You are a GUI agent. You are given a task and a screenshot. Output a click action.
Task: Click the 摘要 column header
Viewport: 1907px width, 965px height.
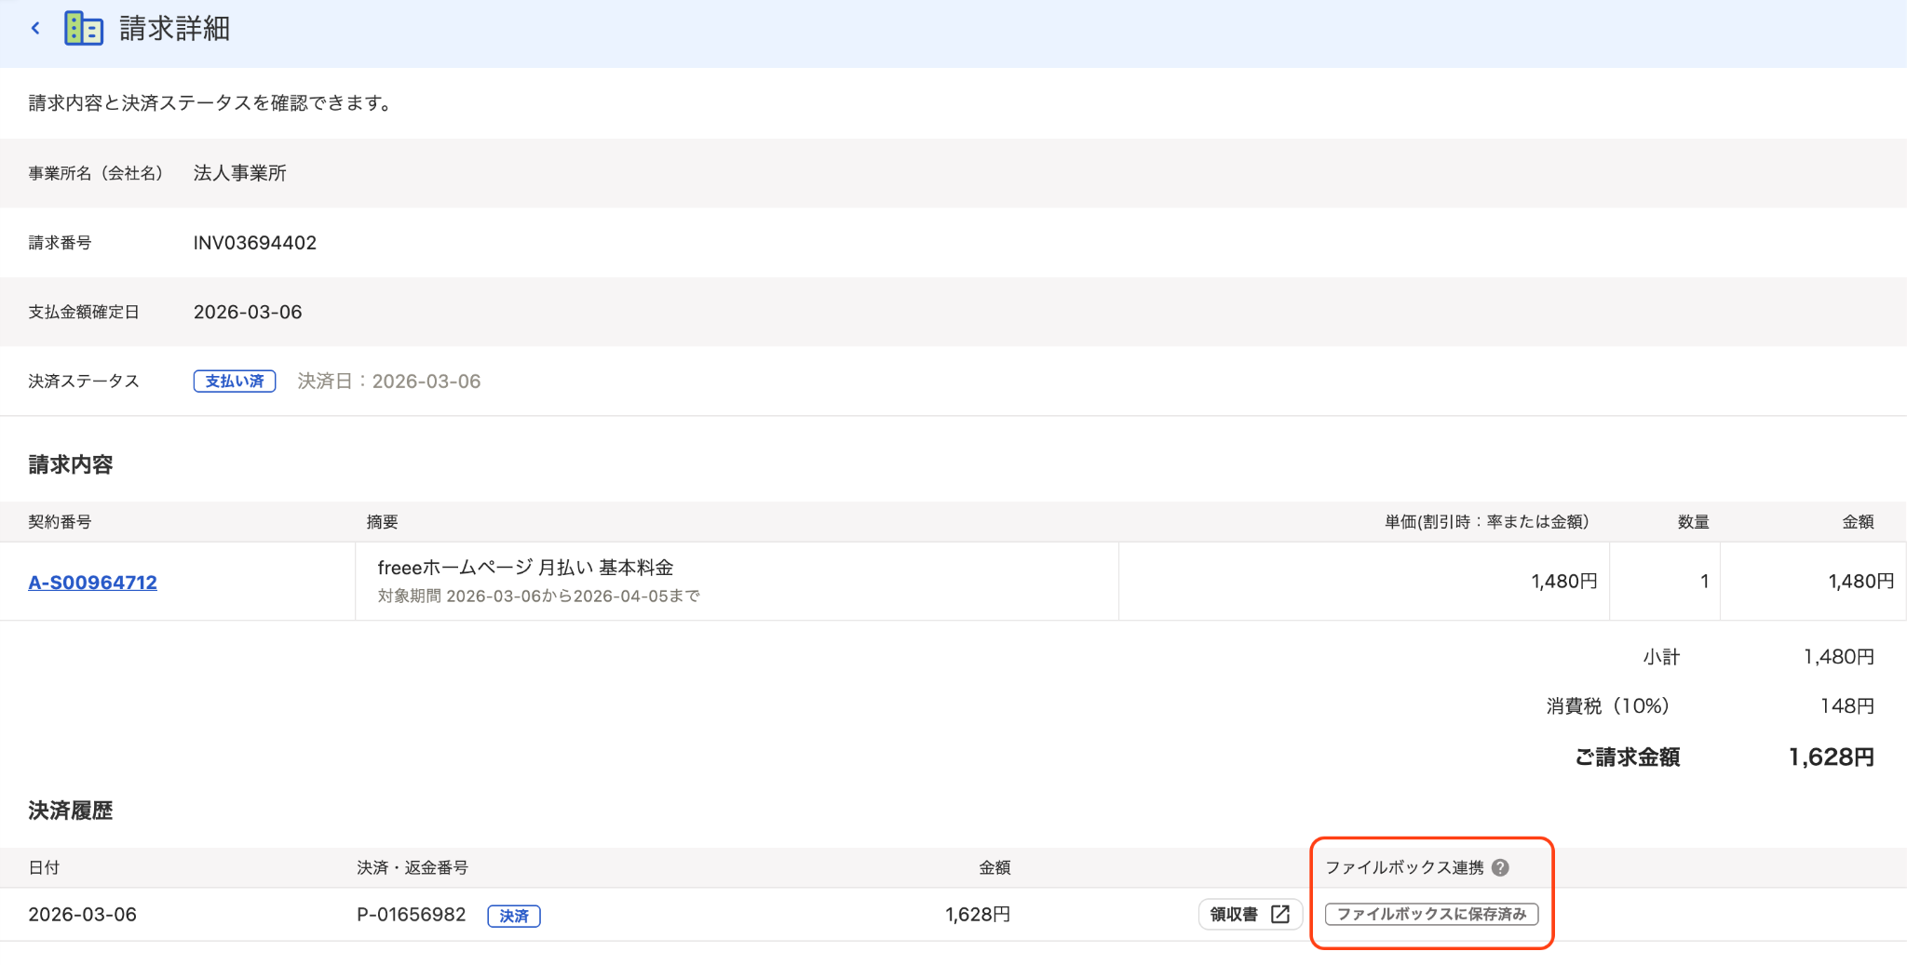(x=382, y=522)
